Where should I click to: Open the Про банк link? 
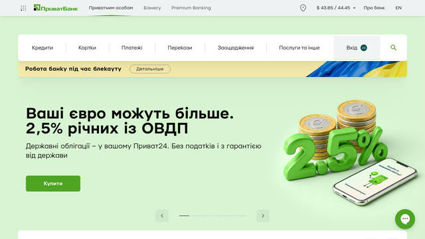pos(374,8)
